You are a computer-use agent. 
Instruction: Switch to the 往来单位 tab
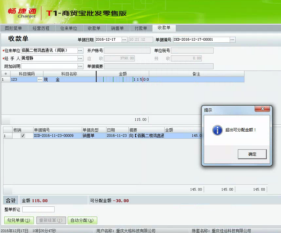[x=69, y=28]
